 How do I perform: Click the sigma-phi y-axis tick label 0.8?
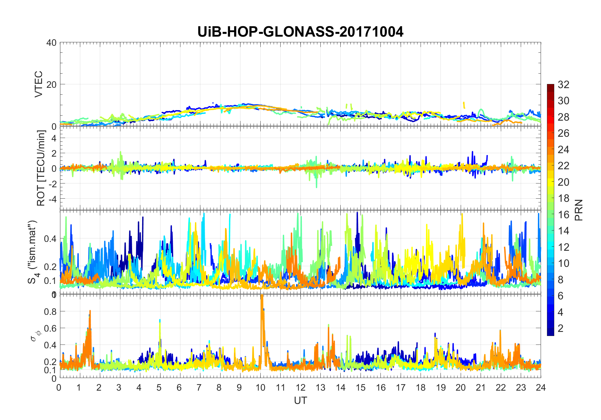50,311
